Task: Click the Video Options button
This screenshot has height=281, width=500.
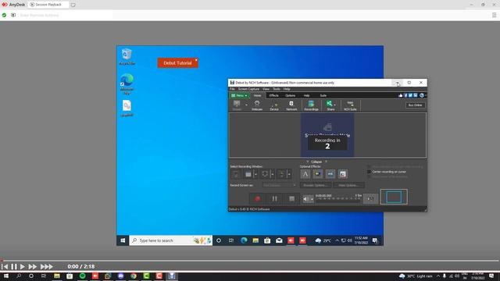Action: [x=349, y=185]
